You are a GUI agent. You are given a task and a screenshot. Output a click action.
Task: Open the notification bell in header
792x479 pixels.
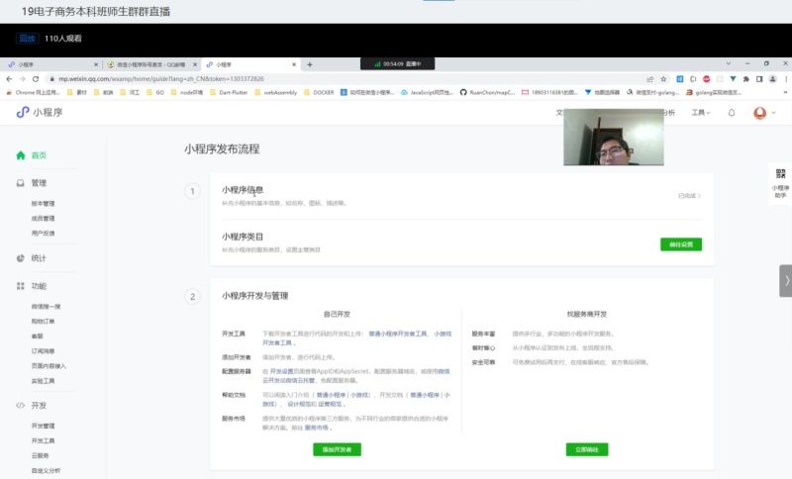point(732,113)
